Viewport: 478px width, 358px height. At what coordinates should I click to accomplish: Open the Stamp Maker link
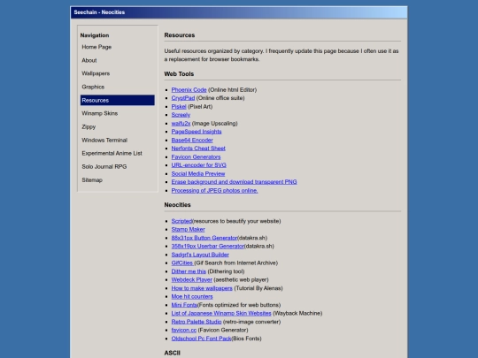188,229
